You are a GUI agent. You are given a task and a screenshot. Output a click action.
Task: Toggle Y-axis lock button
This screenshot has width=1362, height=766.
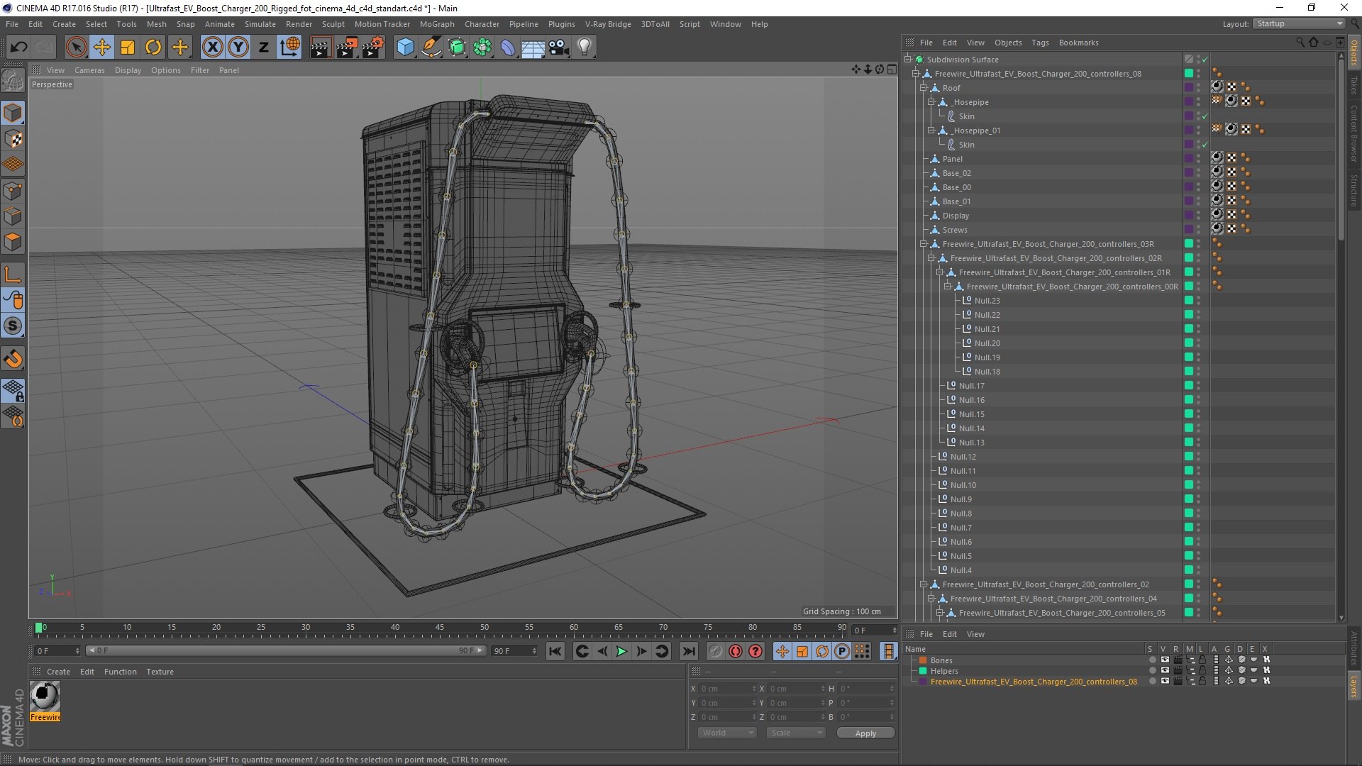[x=238, y=48]
